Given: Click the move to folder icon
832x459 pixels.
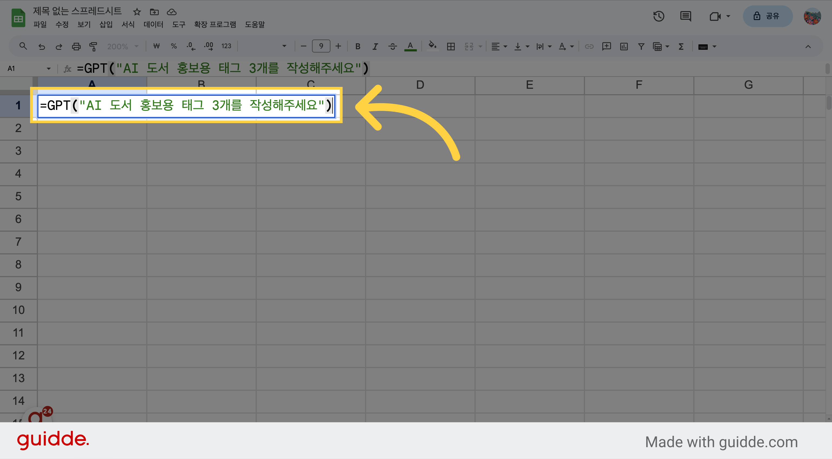Looking at the screenshot, I should click(x=154, y=12).
